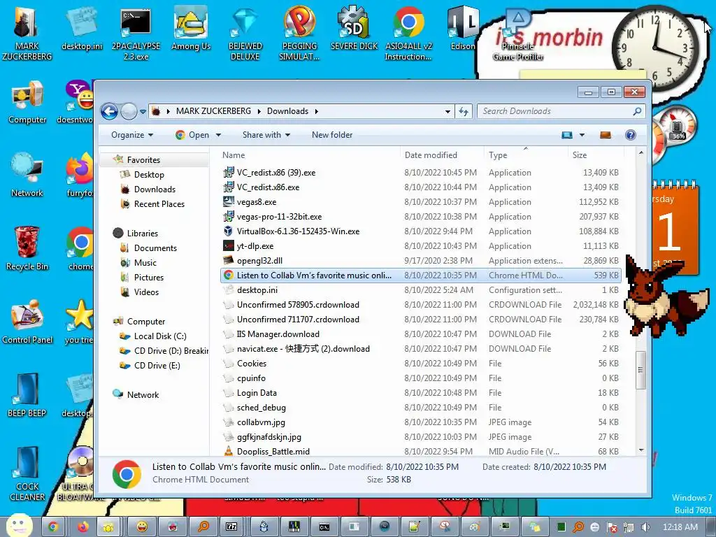Open the Organize dropdown menu
This screenshot has height=537, width=716.
pyautogui.click(x=132, y=135)
